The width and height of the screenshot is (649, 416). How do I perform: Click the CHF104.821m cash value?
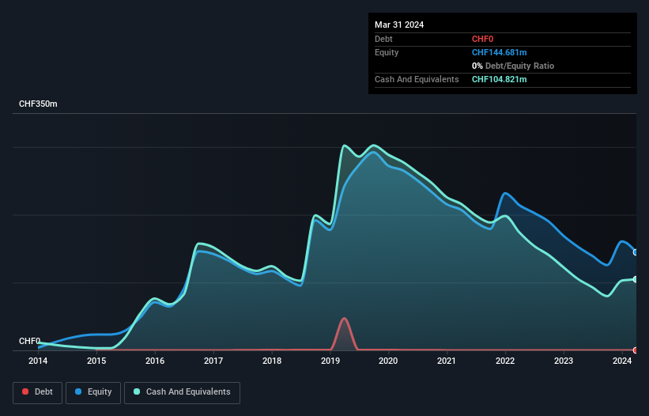pyautogui.click(x=499, y=79)
